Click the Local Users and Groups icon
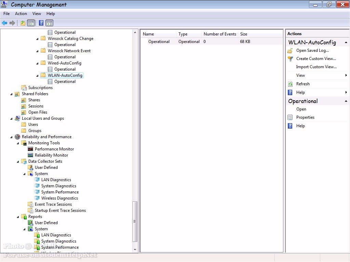 (x=17, y=118)
